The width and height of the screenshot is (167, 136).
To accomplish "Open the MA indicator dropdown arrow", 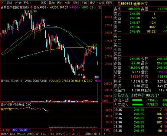I will pyautogui.click(x=35, y=7).
